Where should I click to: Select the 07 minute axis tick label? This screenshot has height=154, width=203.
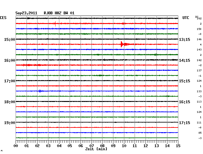coord(92,146)
